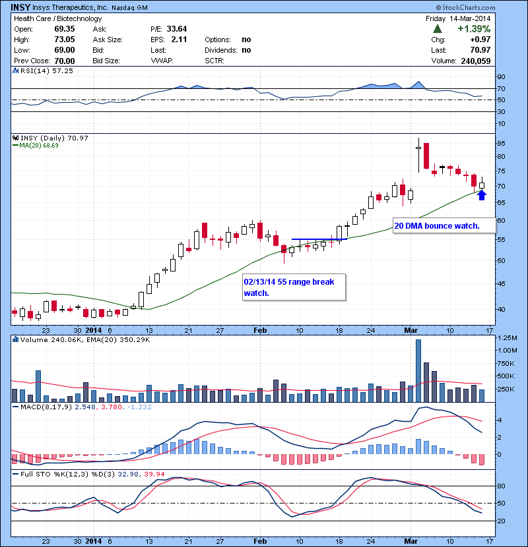Screen dimensions: 528x547
Task: Click the 1.25M volume axis label
Action: (508, 337)
